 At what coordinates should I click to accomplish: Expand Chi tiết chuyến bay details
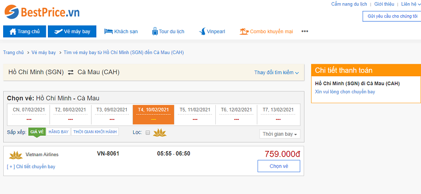31,167
